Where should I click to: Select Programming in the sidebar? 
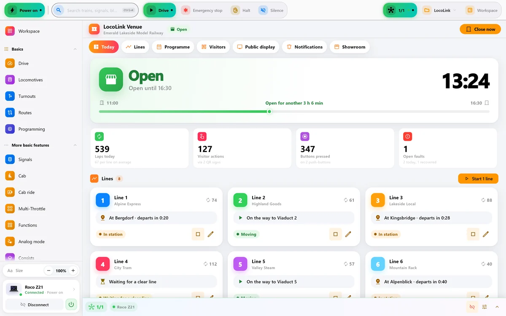coord(41,129)
